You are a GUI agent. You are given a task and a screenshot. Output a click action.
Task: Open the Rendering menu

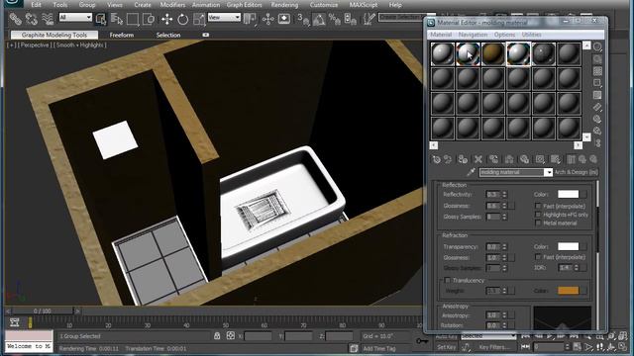click(284, 5)
